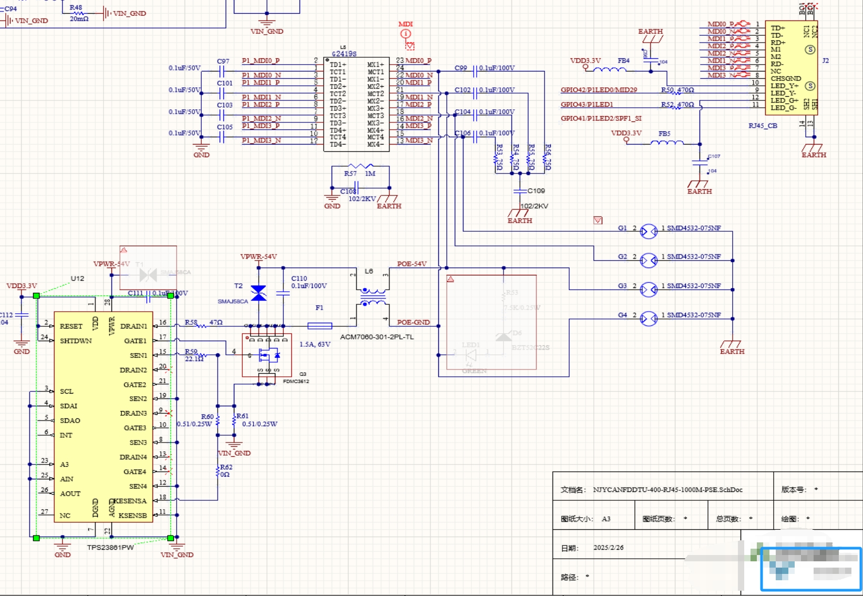Select the P1_MDI3_N net label
The width and height of the screenshot is (863, 596).
tap(261, 140)
